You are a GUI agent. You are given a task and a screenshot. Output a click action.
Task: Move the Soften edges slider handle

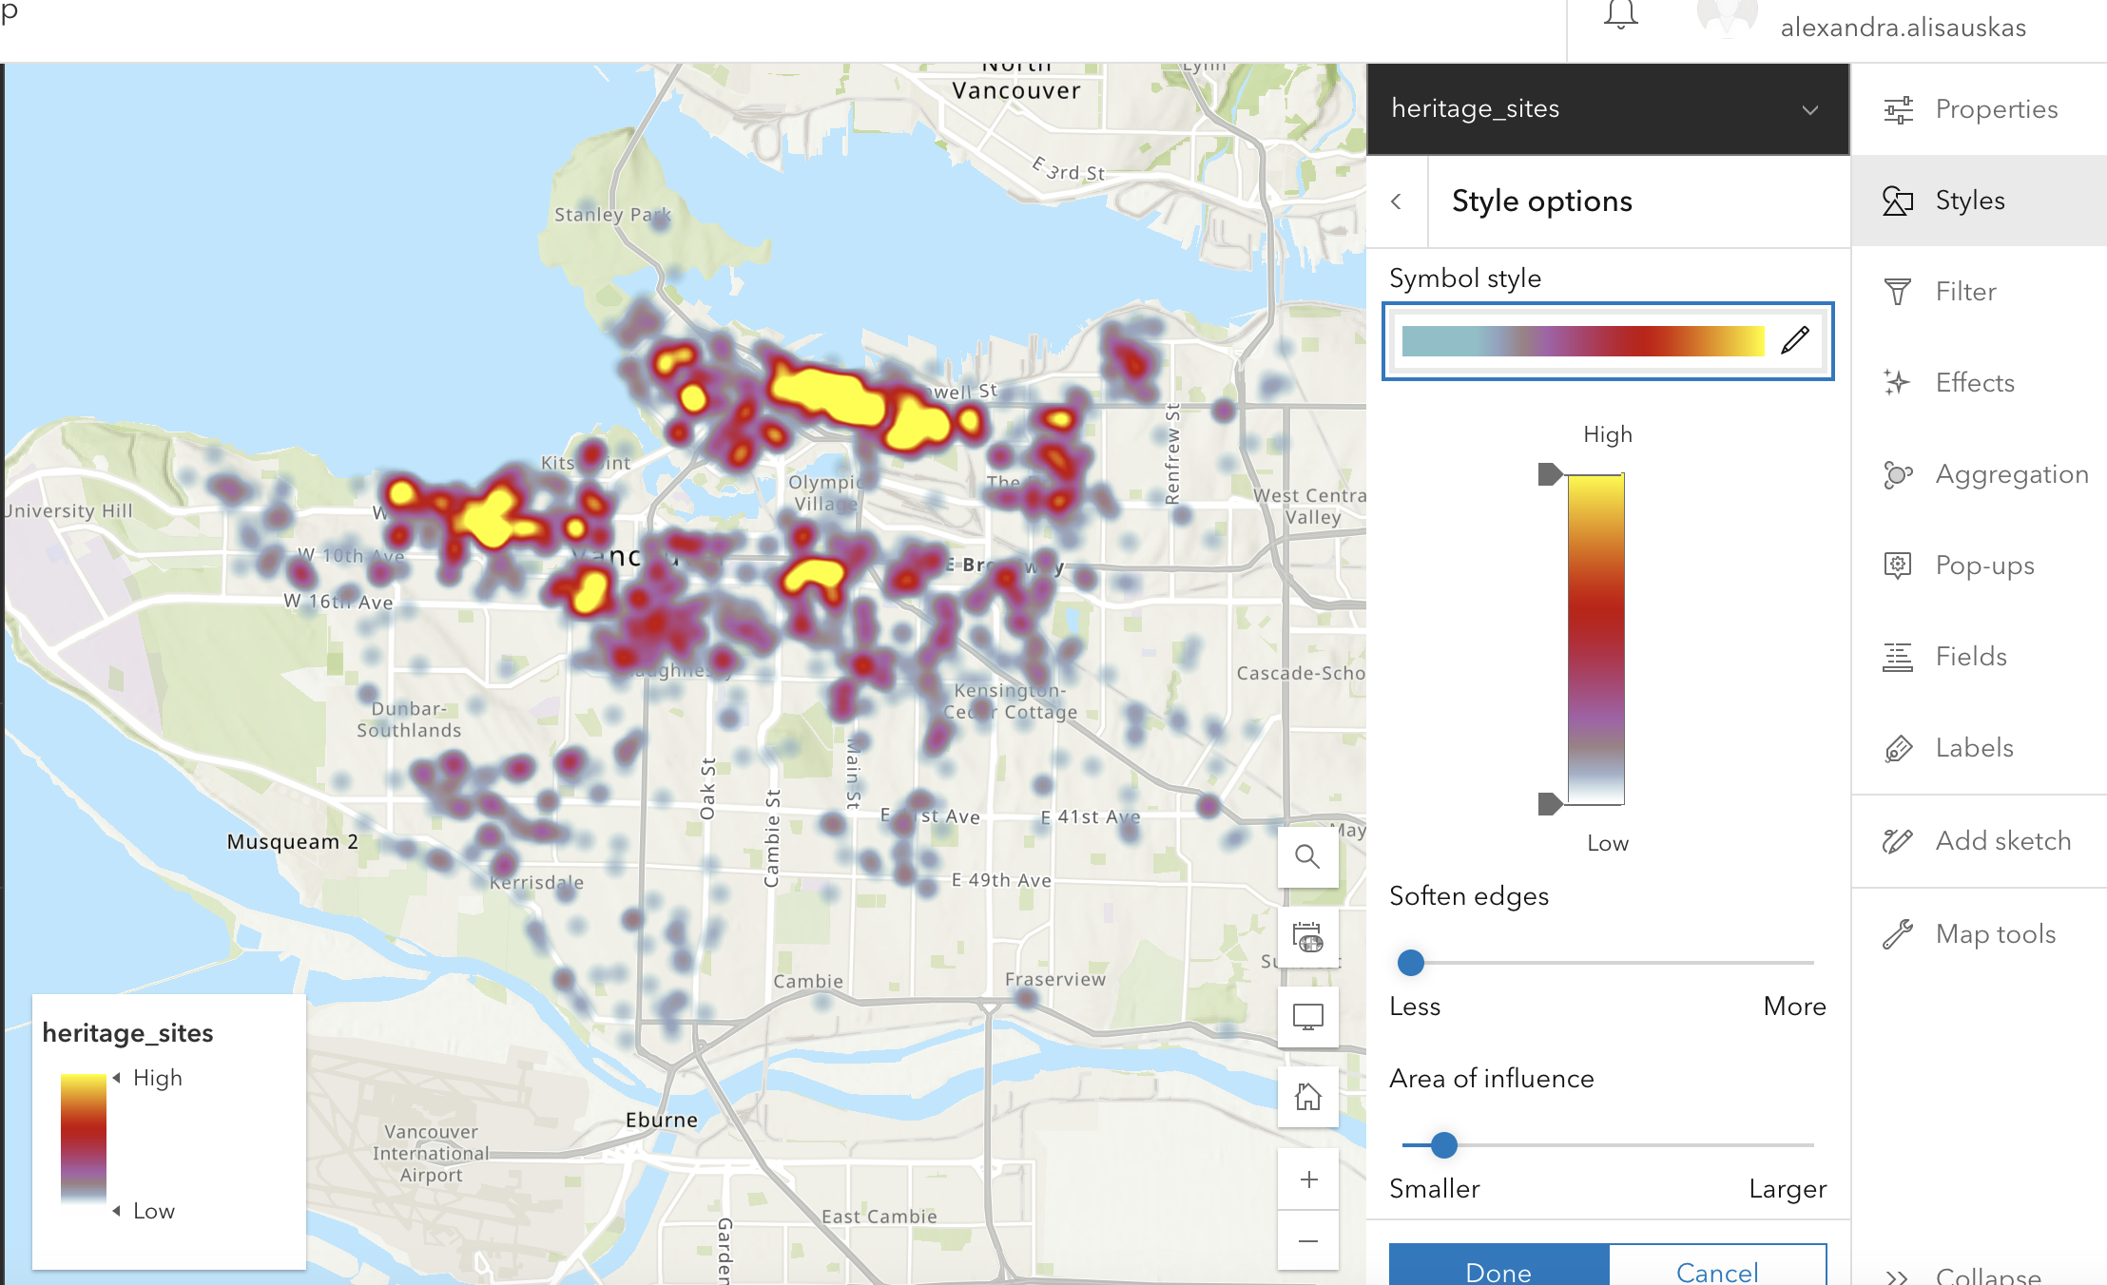(x=1411, y=963)
